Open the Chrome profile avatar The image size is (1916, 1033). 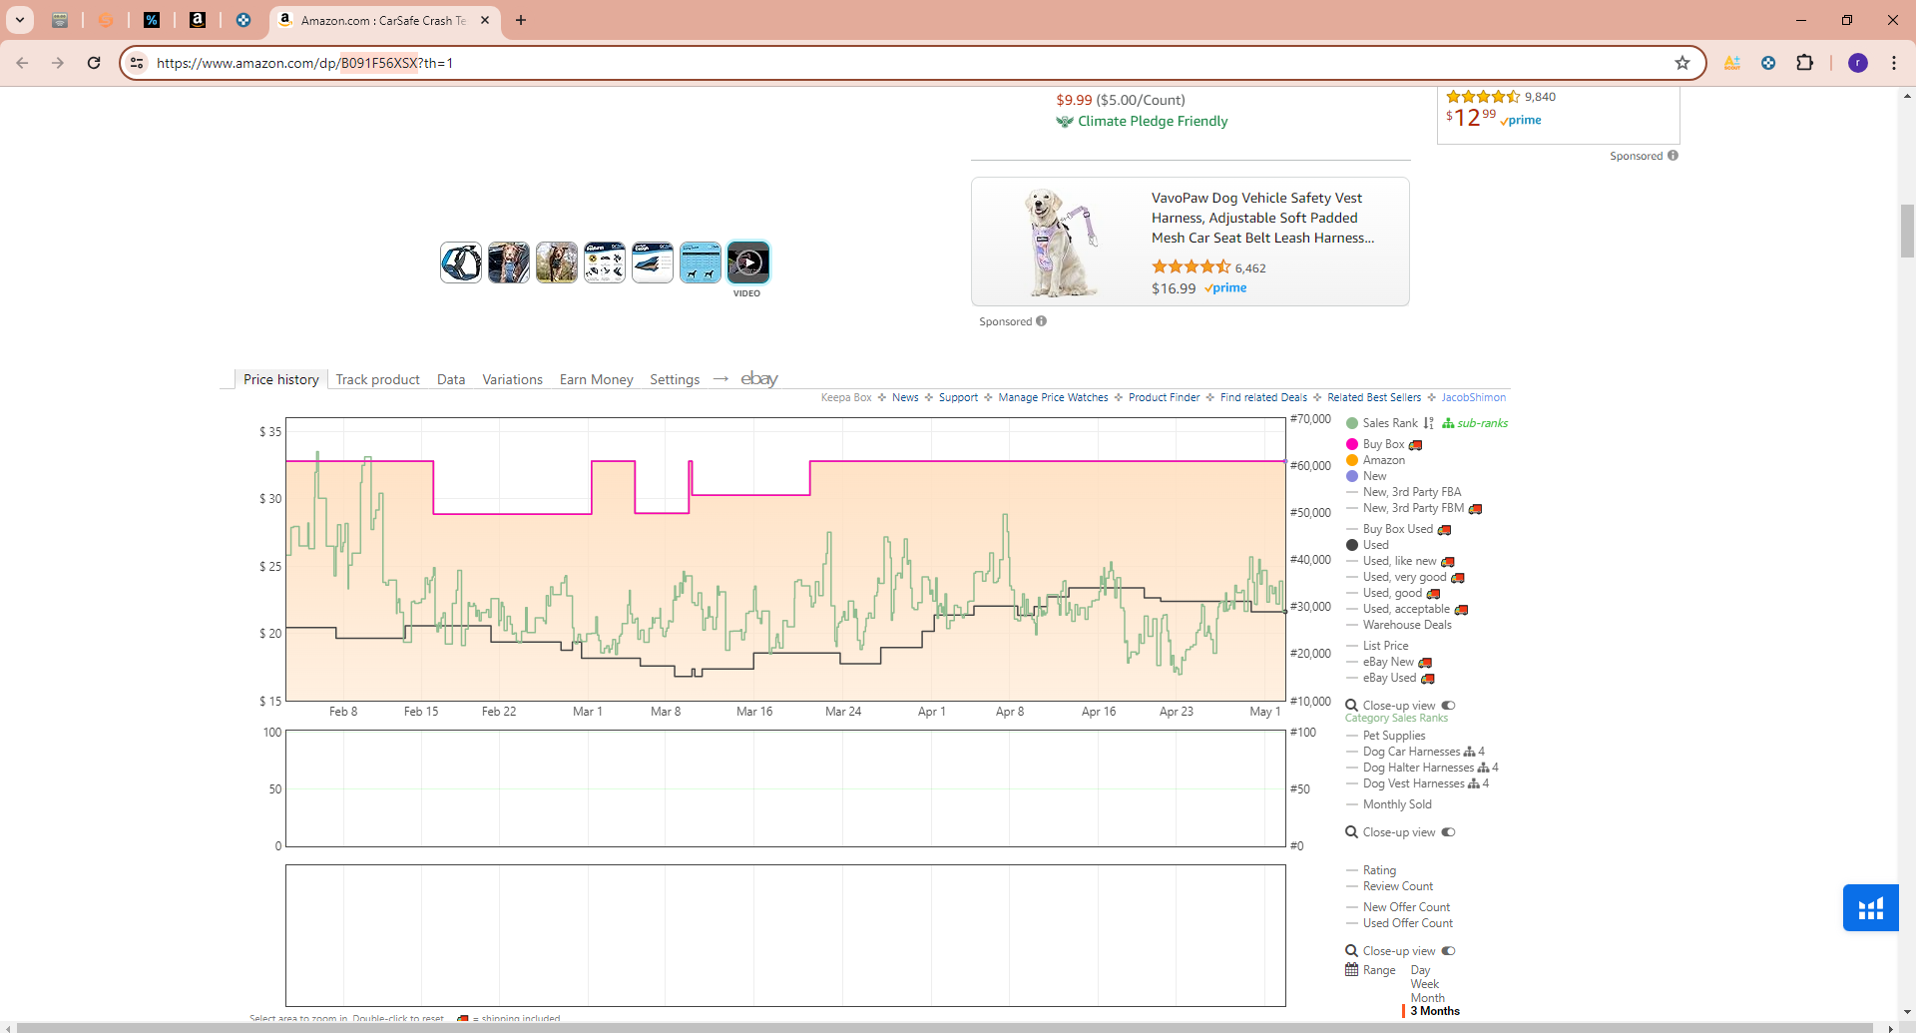tap(1858, 63)
